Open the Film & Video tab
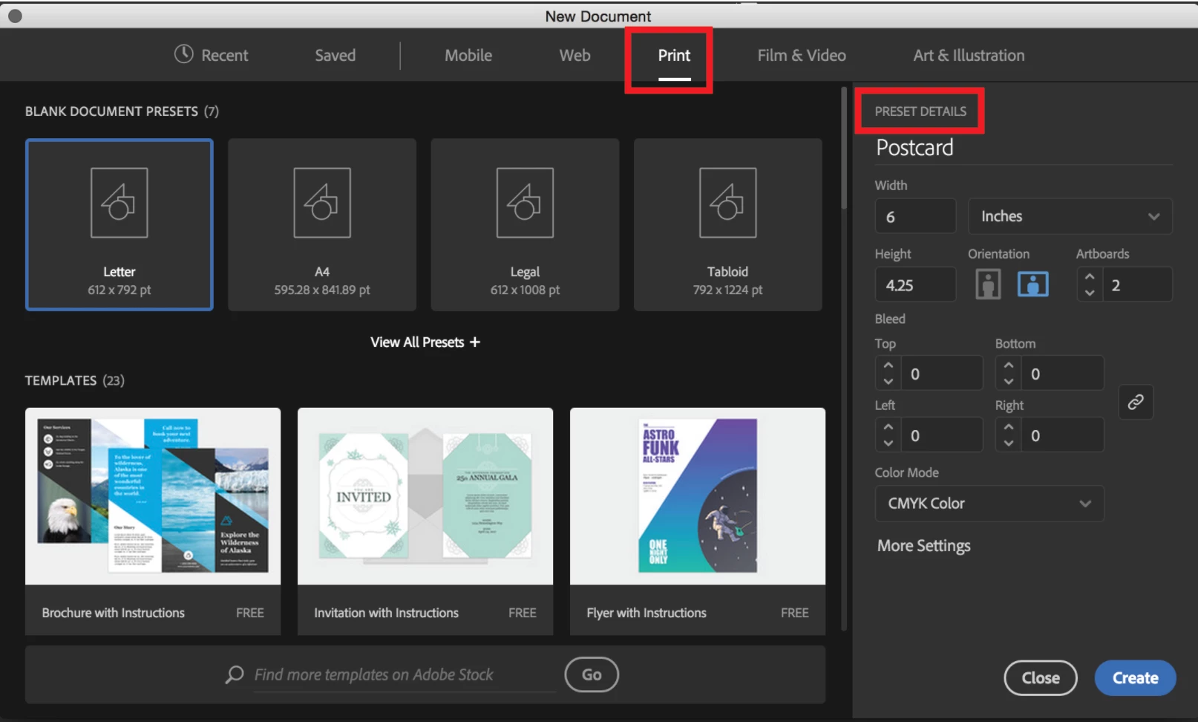This screenshot has height=722, width=1198. 802,55
